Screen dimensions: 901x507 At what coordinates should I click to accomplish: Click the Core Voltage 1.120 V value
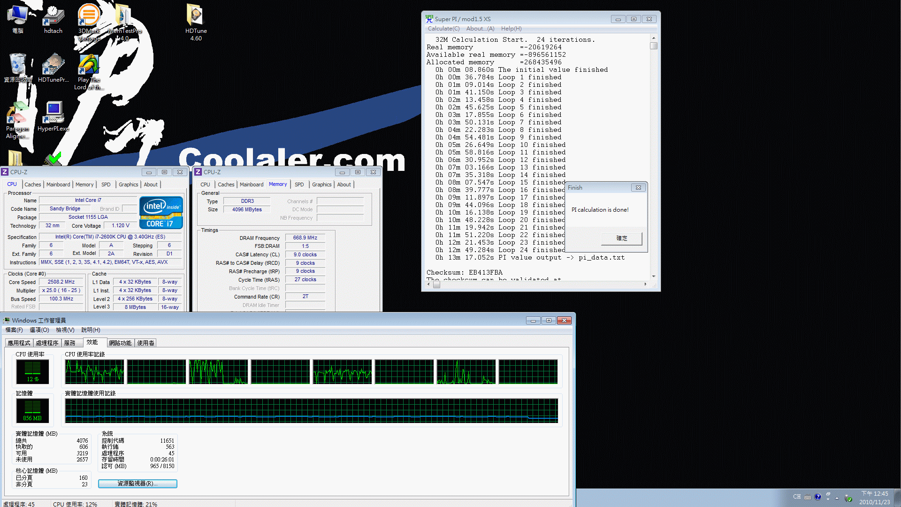tap(121, 226)
